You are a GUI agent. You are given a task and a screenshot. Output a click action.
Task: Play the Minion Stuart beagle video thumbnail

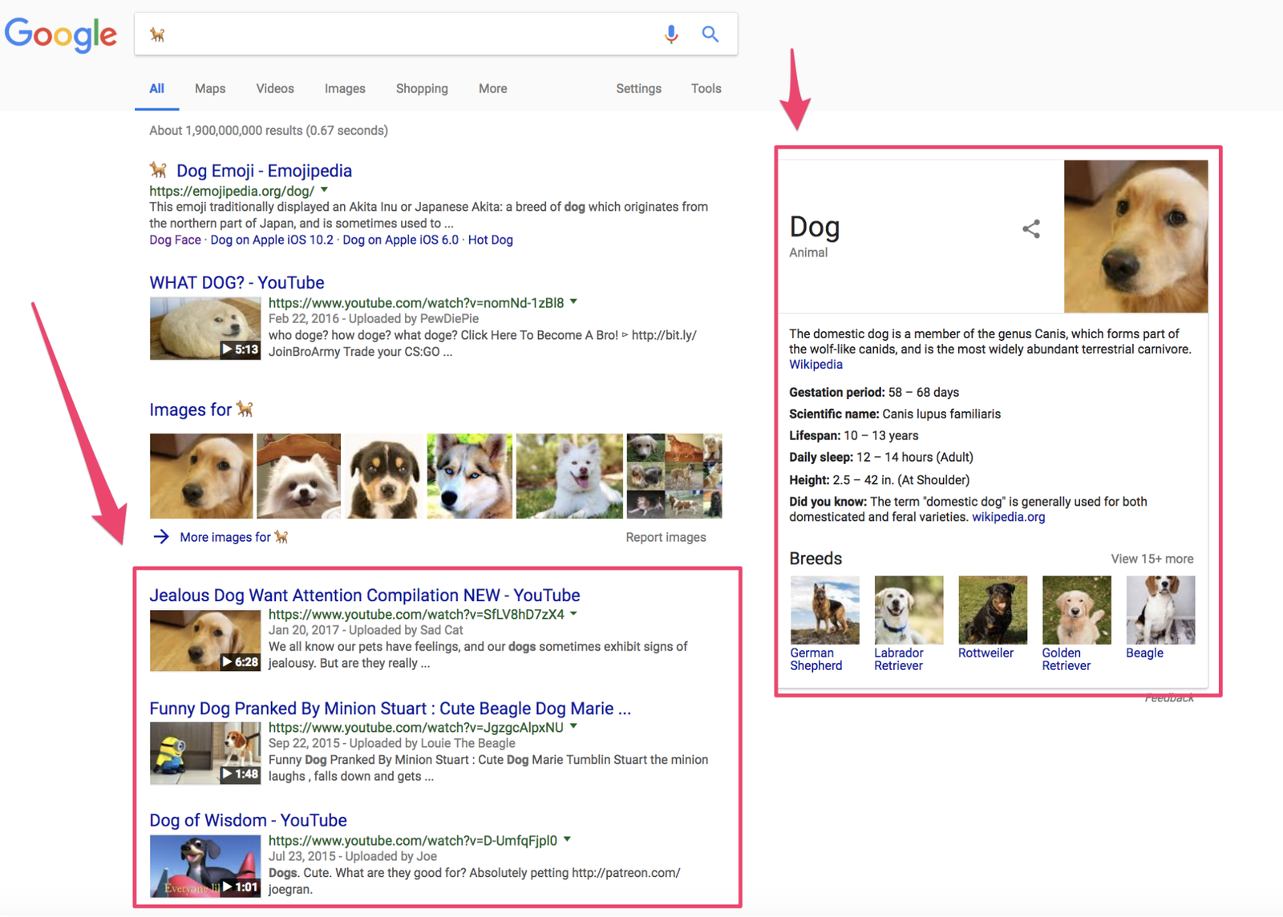click(205, 753)
